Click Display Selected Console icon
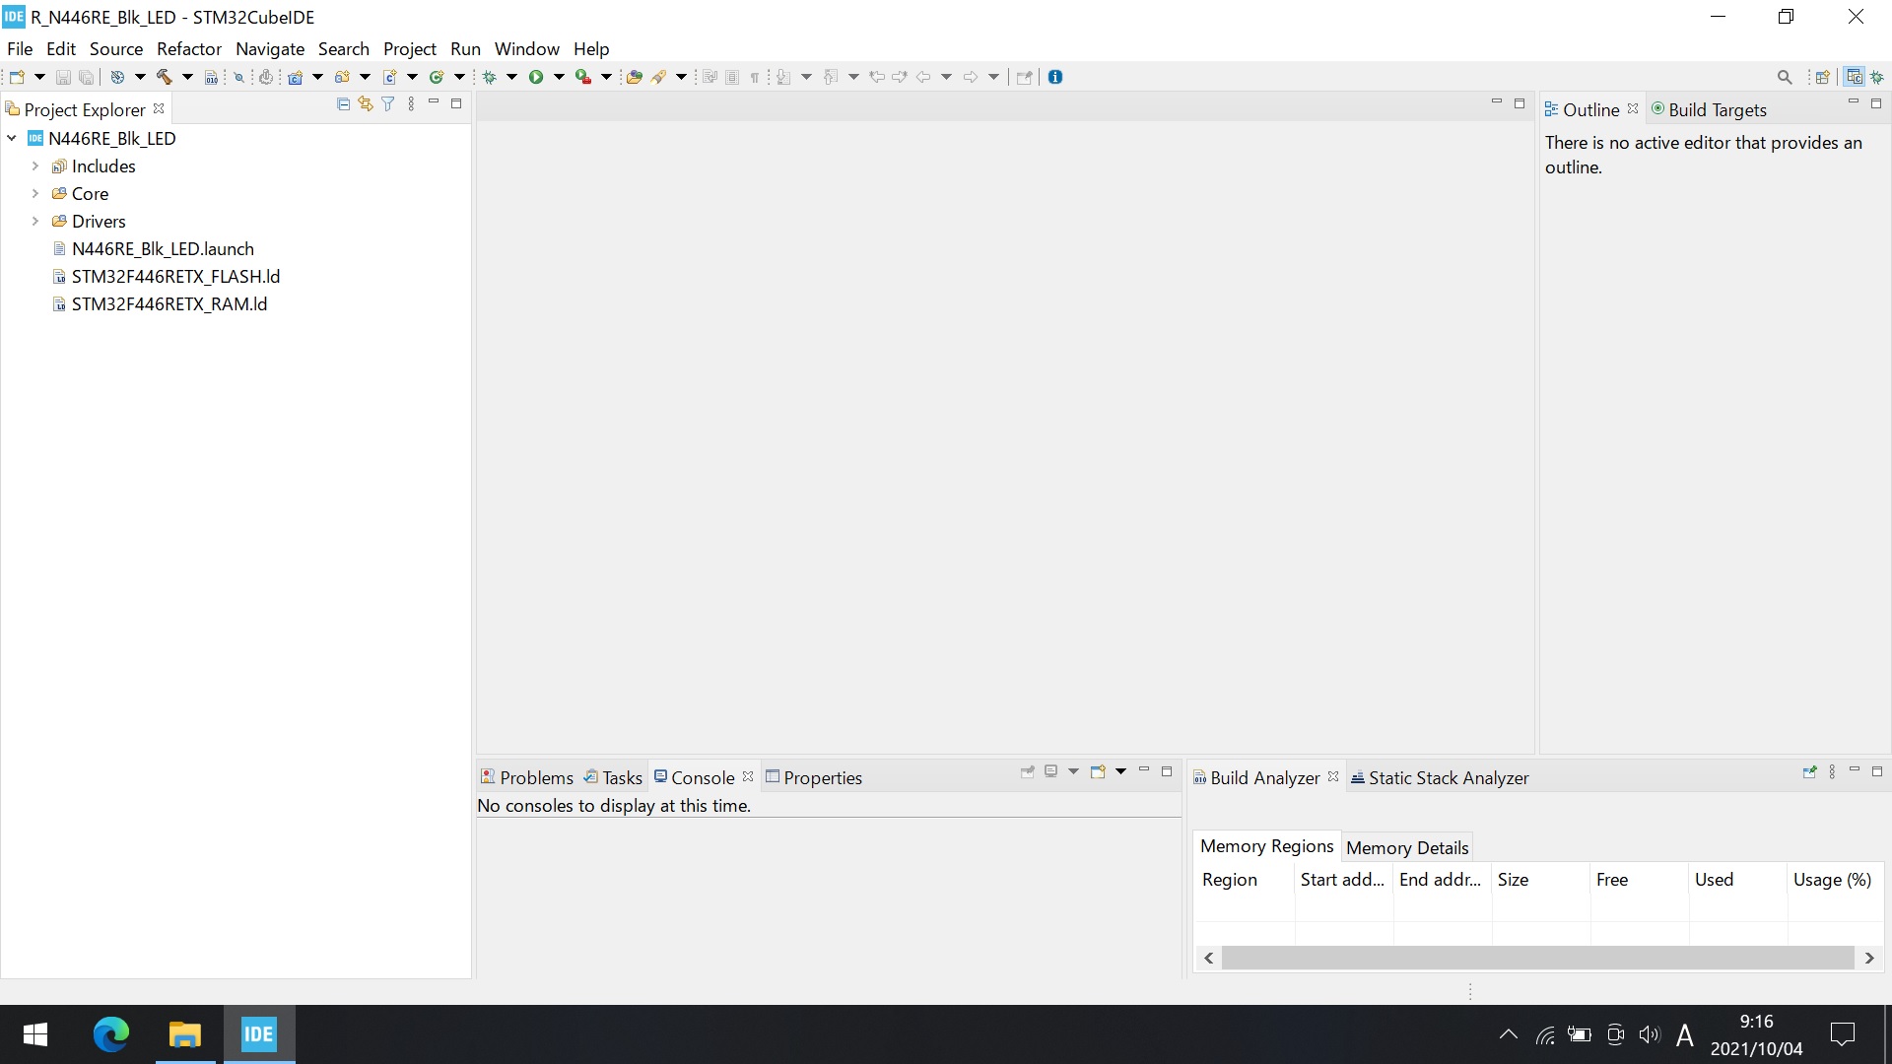1892x1064 pixels. point(1051,771)
